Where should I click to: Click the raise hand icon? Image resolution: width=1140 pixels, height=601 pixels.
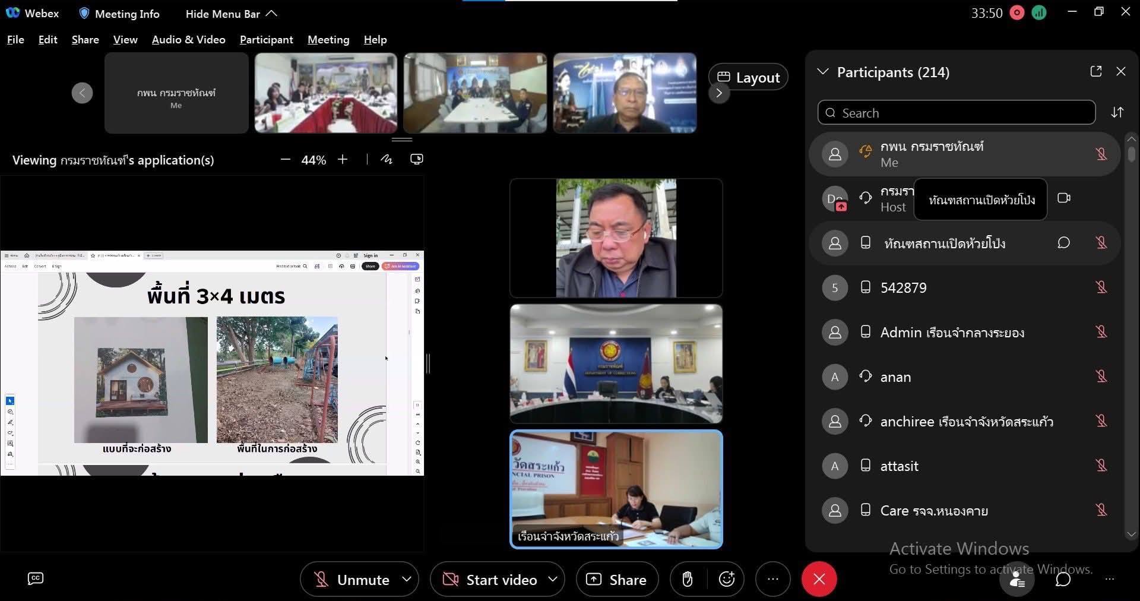pyautogui.click(x=687, y=579)
